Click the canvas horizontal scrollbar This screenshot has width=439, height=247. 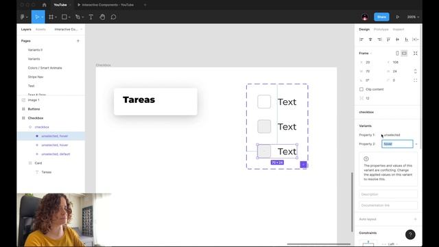(318, 244)
